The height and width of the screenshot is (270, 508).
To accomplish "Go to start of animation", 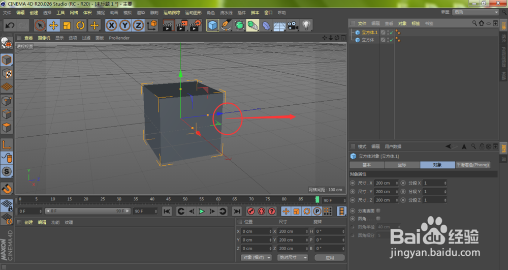I will tap(167, 212).
